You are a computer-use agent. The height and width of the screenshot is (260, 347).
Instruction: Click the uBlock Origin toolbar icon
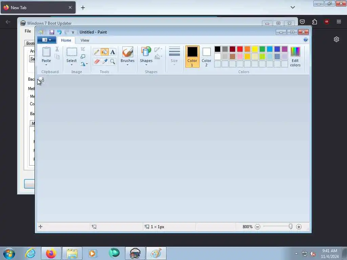327,22
